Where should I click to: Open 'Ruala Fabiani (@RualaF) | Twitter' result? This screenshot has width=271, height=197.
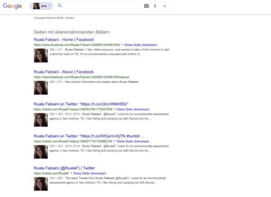[x=64, y=168]
